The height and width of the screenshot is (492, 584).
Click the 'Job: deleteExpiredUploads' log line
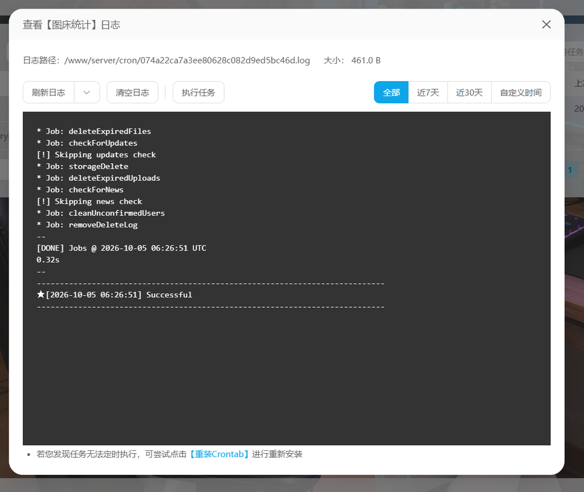pos(98,178)
